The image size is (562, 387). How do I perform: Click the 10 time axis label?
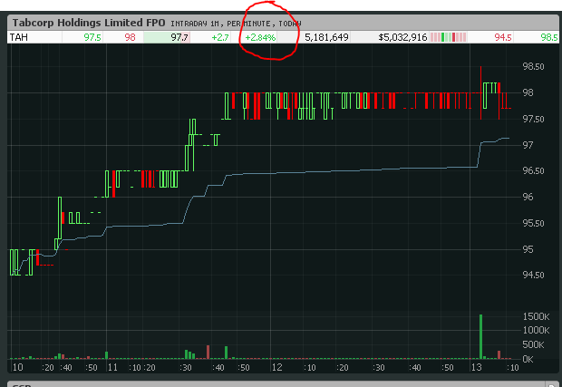click(x=17, y=368)
